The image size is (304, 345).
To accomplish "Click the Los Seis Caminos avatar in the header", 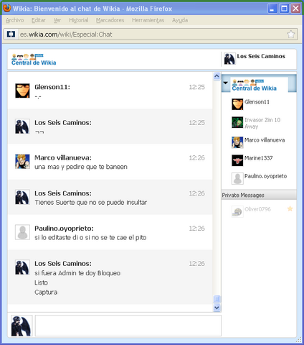I will click(229, 59).
